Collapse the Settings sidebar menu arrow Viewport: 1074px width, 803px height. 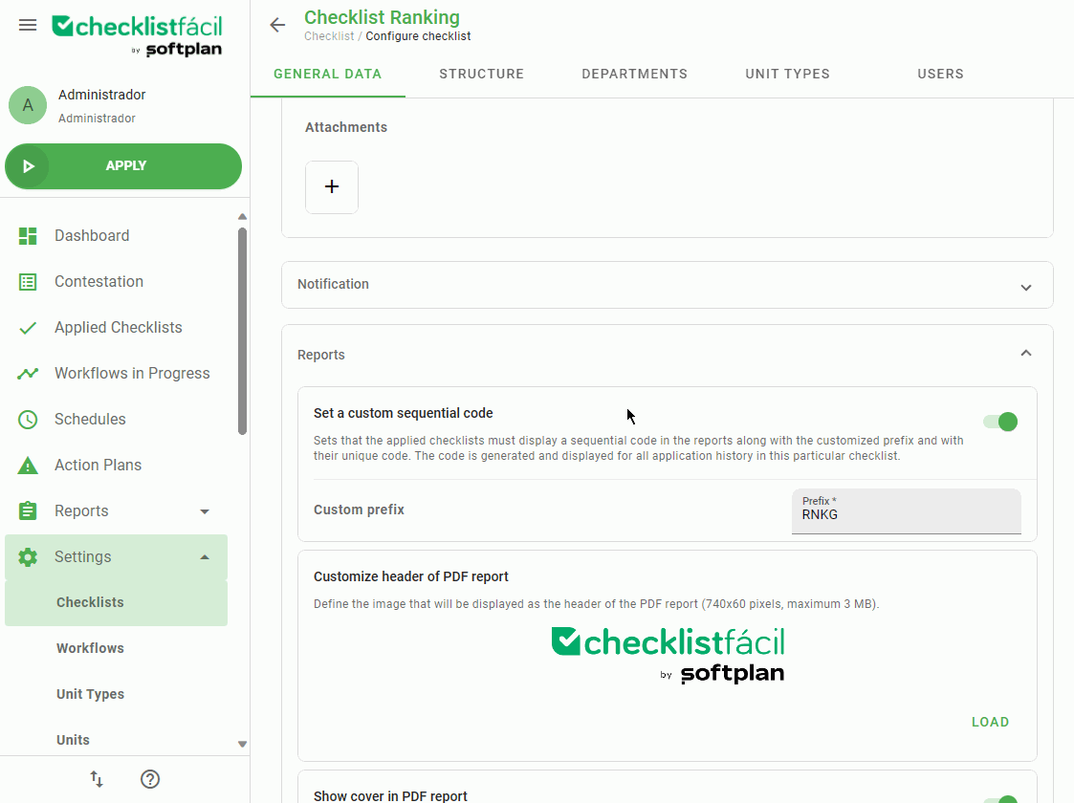[x=204, y=557]
